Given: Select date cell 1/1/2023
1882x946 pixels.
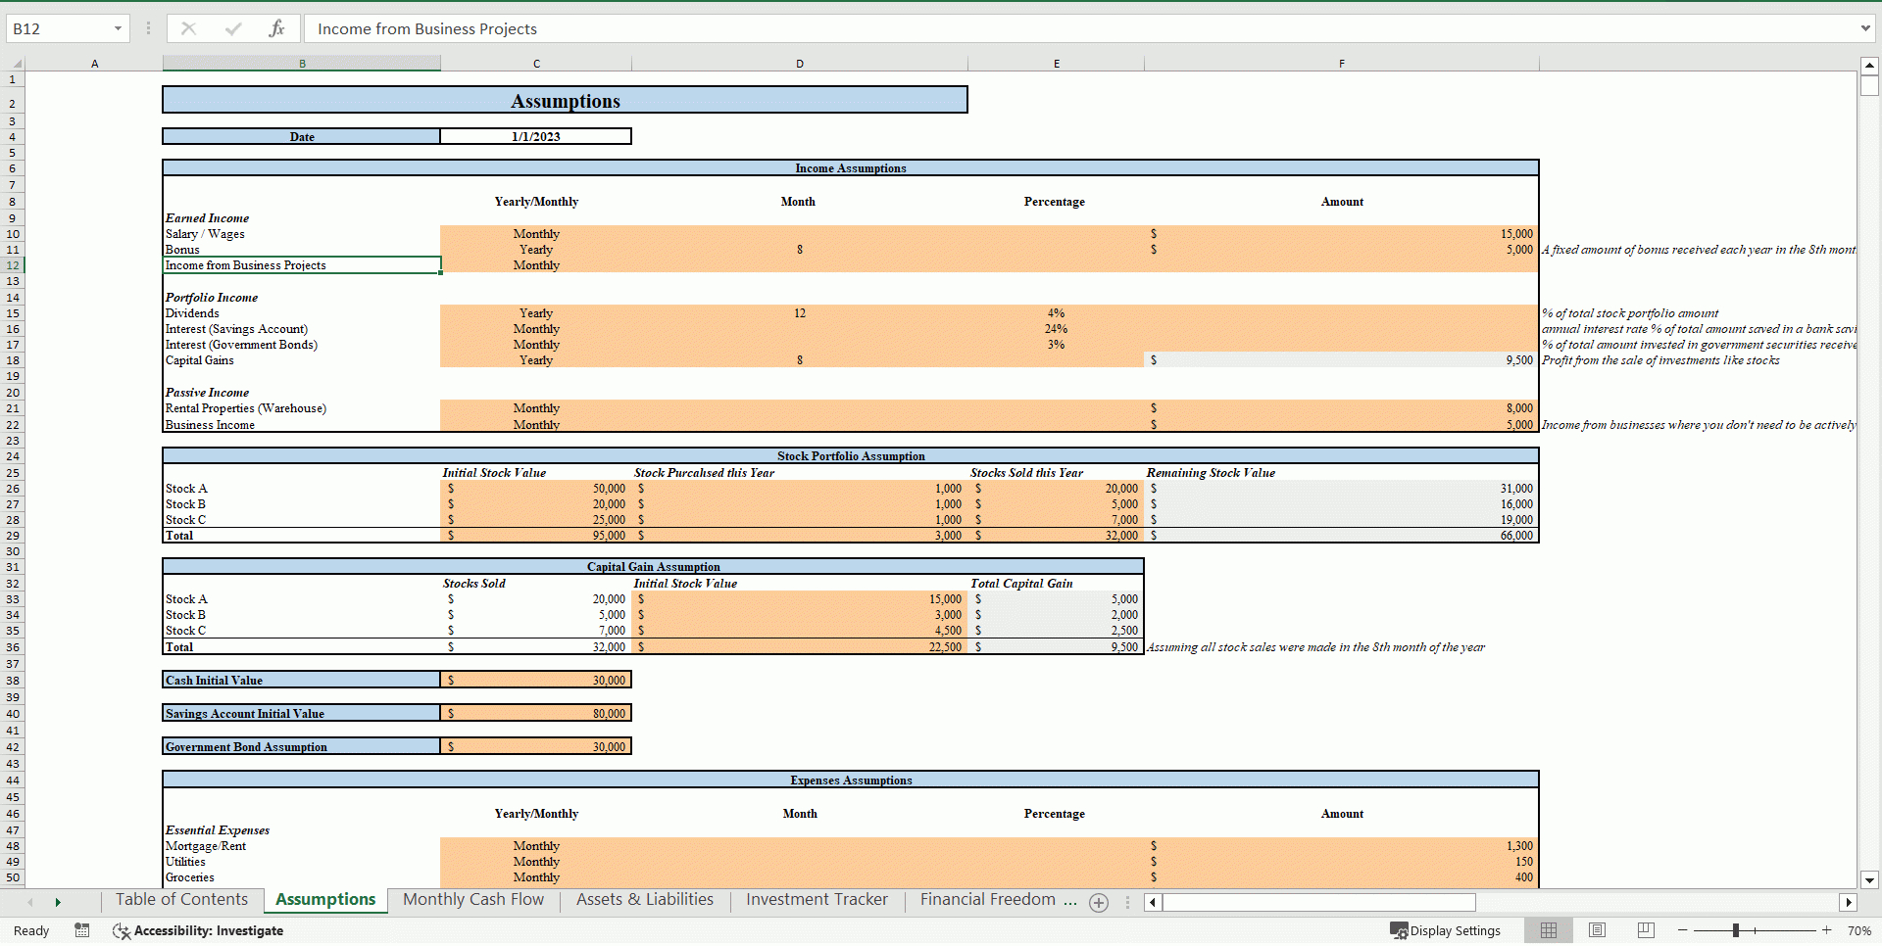Looking at the screenshot, I should tap(535, 136).
